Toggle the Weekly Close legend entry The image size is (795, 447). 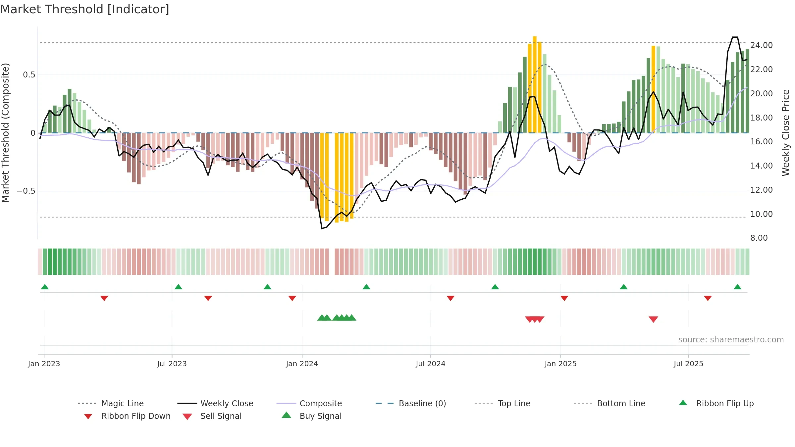pos(215,403)
